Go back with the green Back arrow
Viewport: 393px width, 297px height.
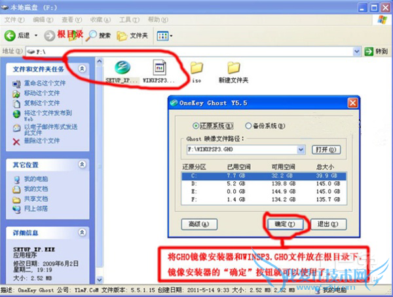point(10,35)
